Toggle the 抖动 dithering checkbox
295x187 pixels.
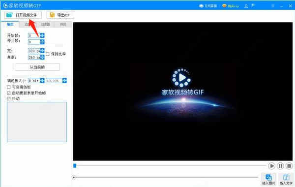pyautogui.click(x=9, y=98)
